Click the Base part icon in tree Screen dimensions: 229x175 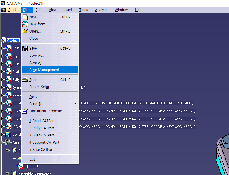(x=8, y=48)
